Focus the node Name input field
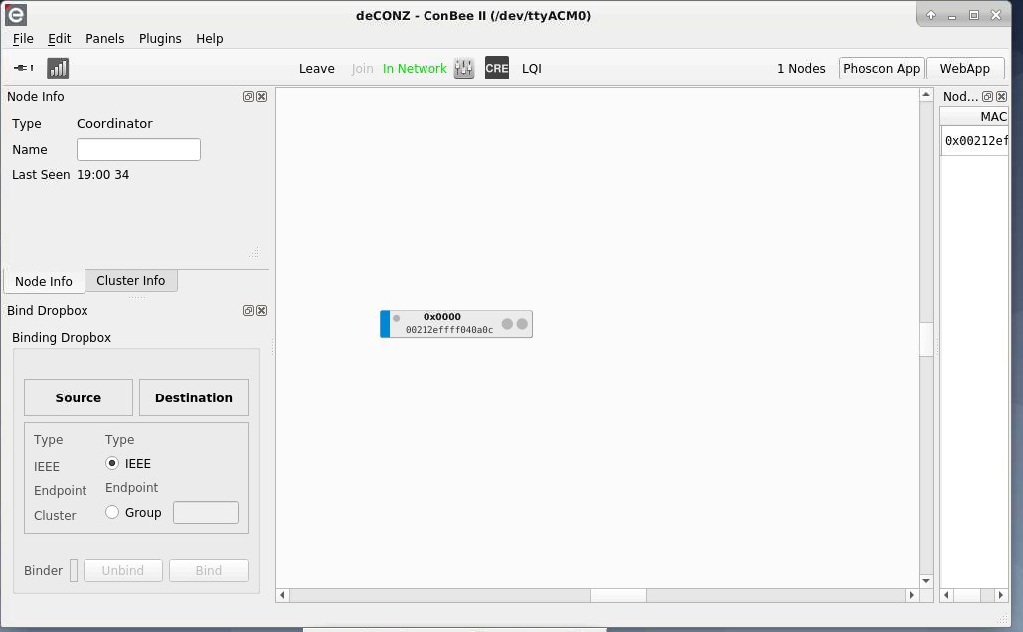The width and height of the screenshot is (1023, 632). coord(138,149)
